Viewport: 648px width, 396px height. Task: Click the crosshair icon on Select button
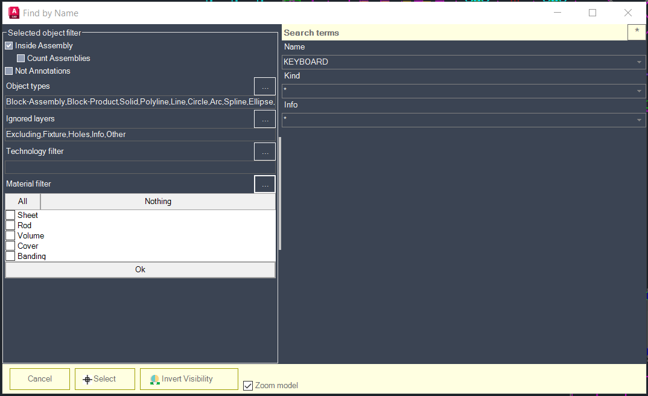[87, 380]
